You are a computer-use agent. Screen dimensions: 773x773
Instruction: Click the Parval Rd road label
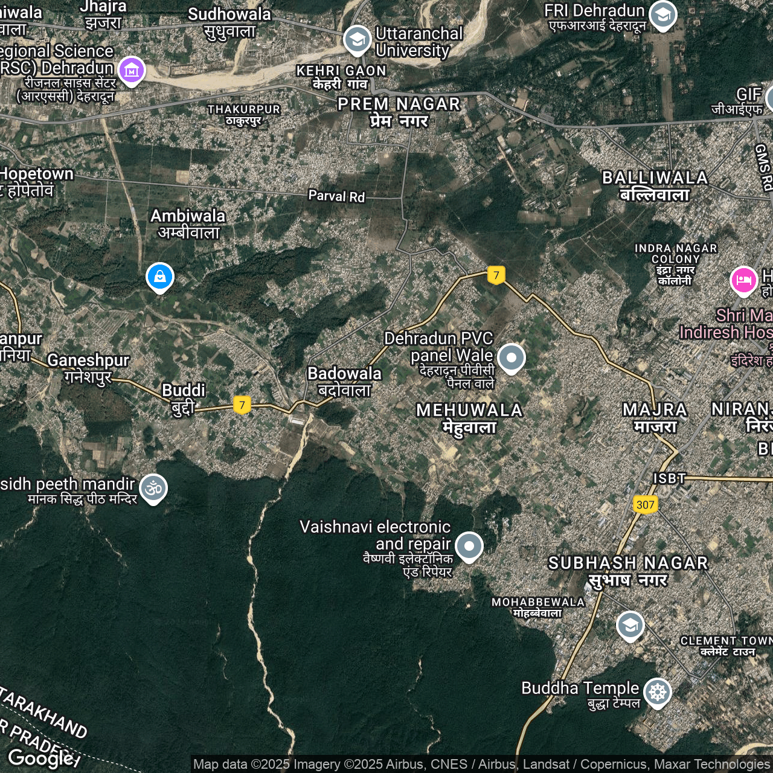tap(336, 196)
